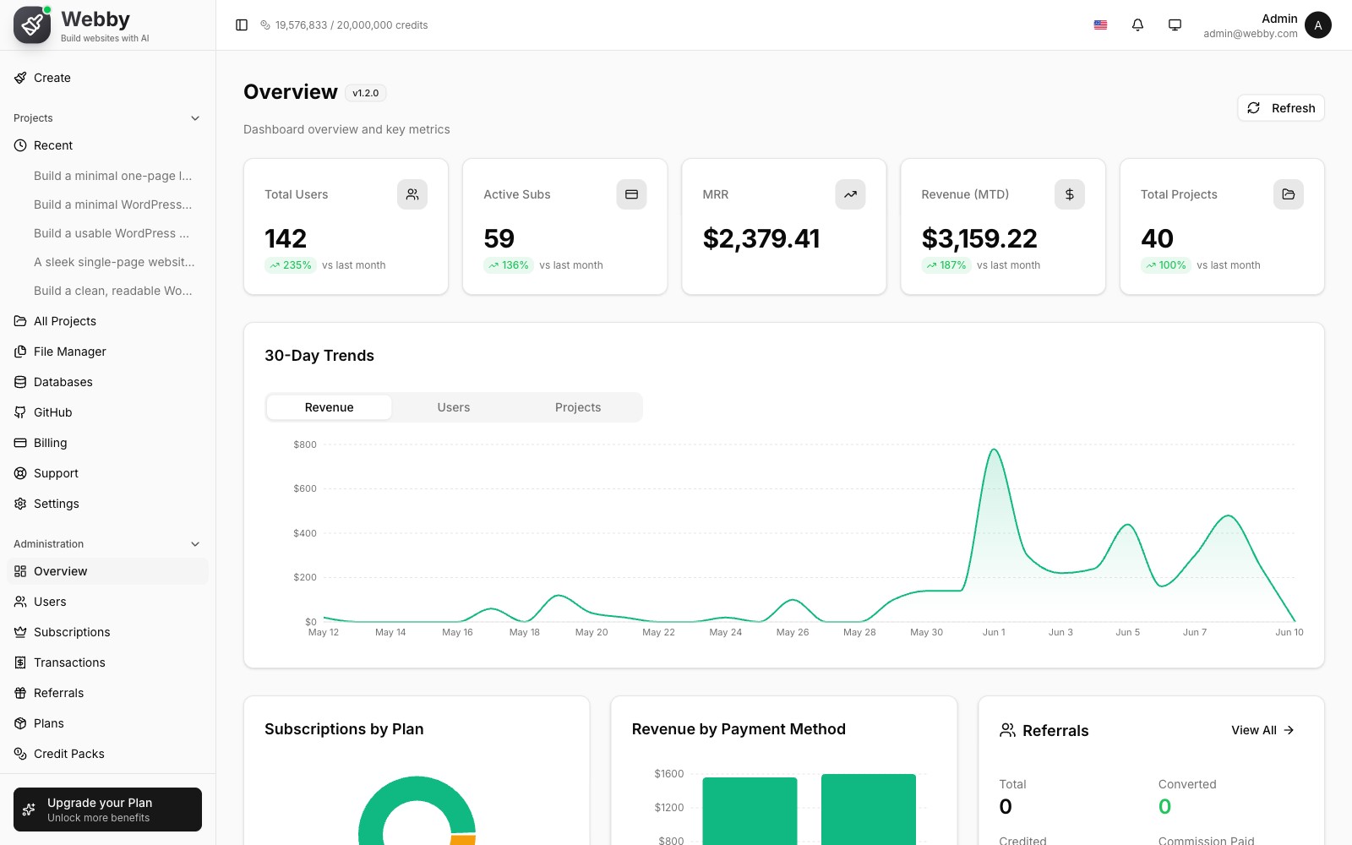This screenshot has height=845, width=1352.
Task: Open 'A sleek single-page' project
Action: (113, 262)
